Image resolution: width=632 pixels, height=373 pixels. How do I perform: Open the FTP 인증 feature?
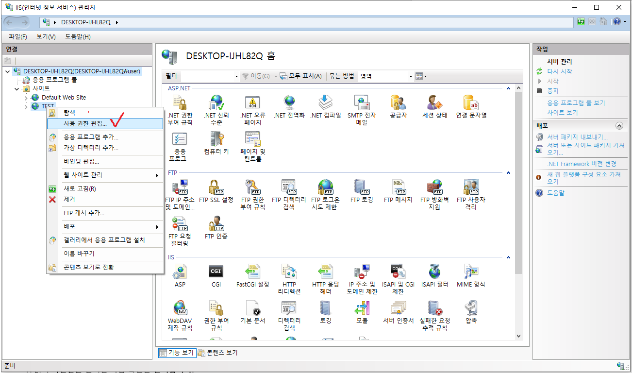[x=216, y=227]
